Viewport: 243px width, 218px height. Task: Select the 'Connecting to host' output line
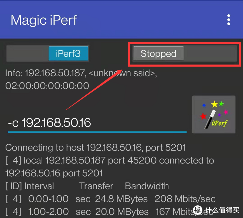click(96, 148)
